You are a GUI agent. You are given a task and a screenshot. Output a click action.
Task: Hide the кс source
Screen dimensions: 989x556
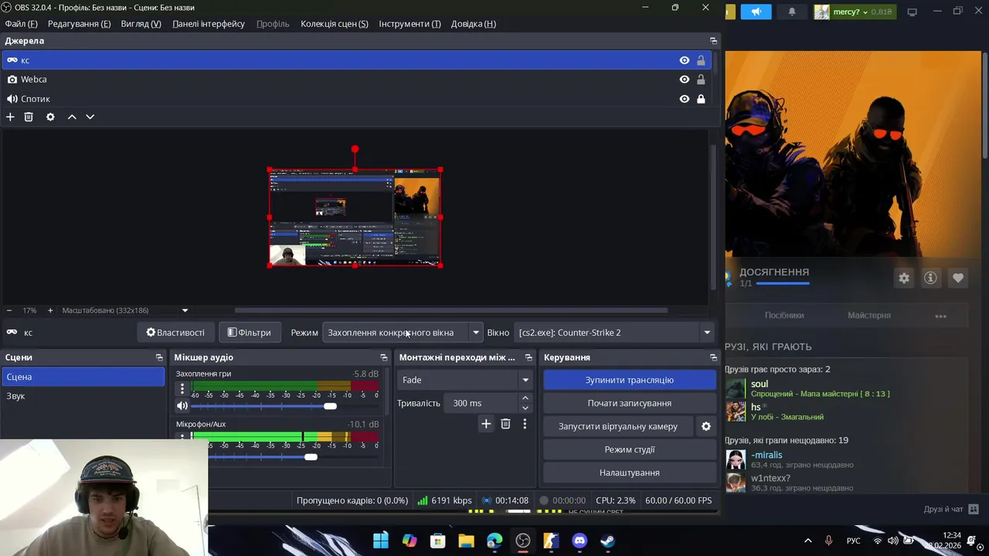pos(685,60)
